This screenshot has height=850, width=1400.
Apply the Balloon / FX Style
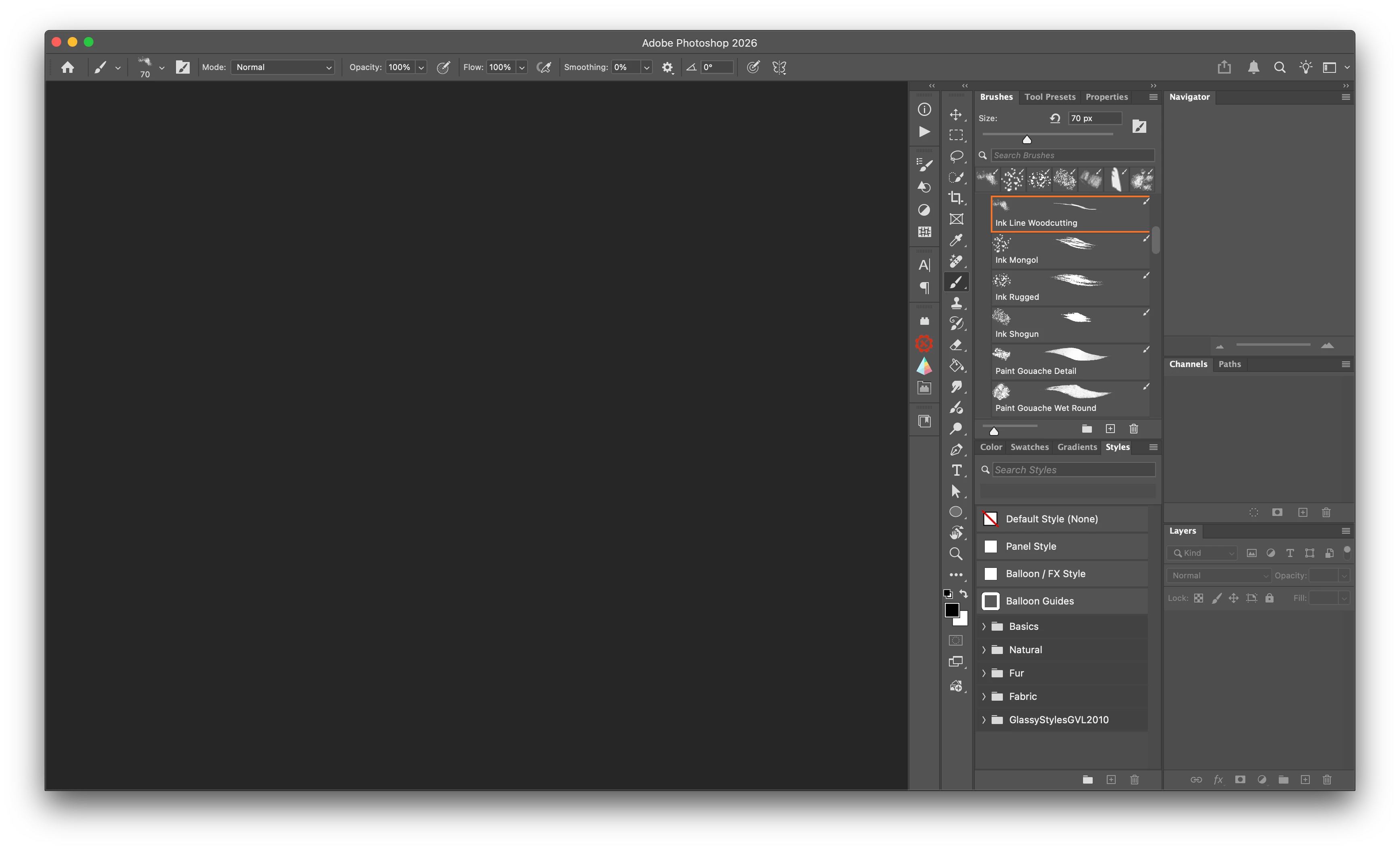tap(1045, 574)
